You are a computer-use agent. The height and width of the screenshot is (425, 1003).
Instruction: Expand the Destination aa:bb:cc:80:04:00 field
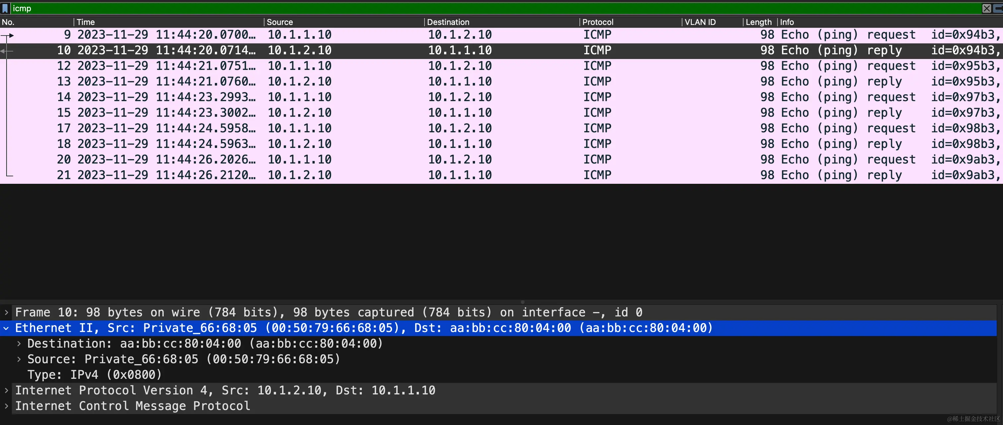click(x=19, y=344)
